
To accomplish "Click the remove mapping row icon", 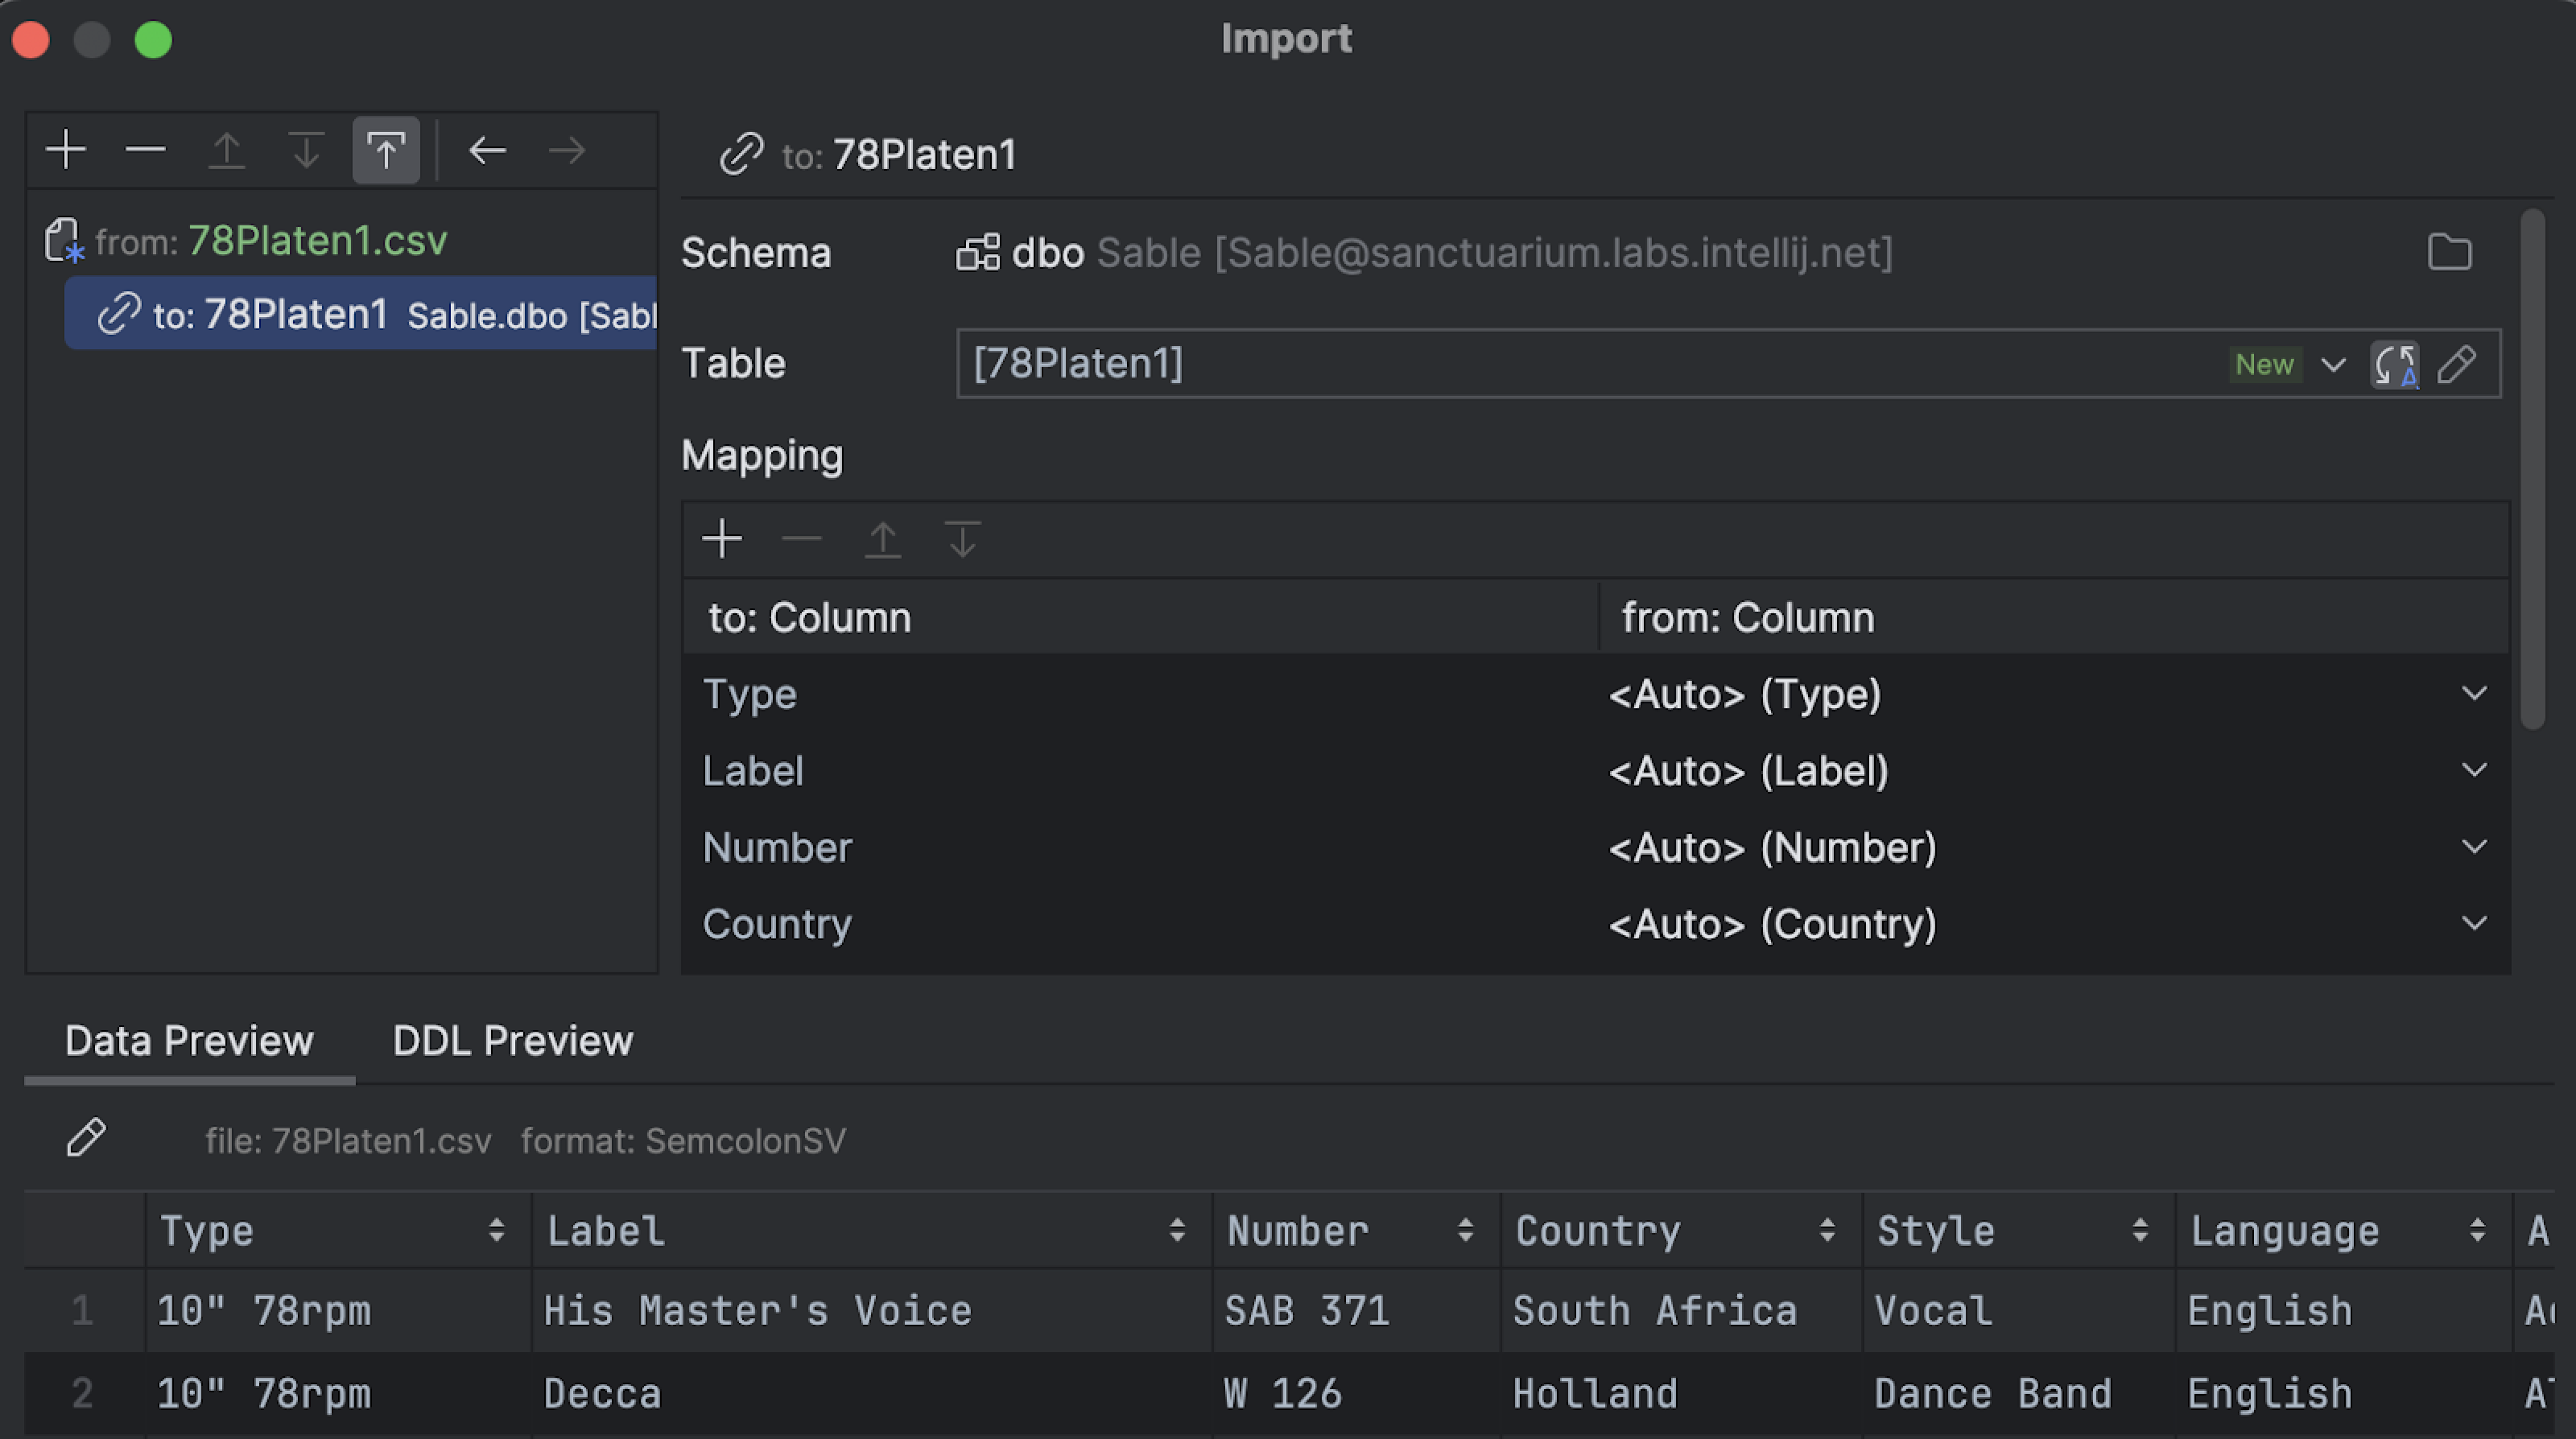I will 803,539.
